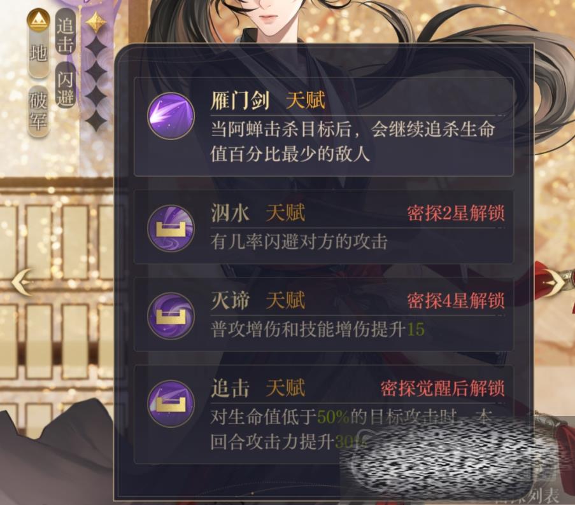Tap the 灭谛 locked talent icon
This screenshot has width=575, height=505.
point(171,315)
